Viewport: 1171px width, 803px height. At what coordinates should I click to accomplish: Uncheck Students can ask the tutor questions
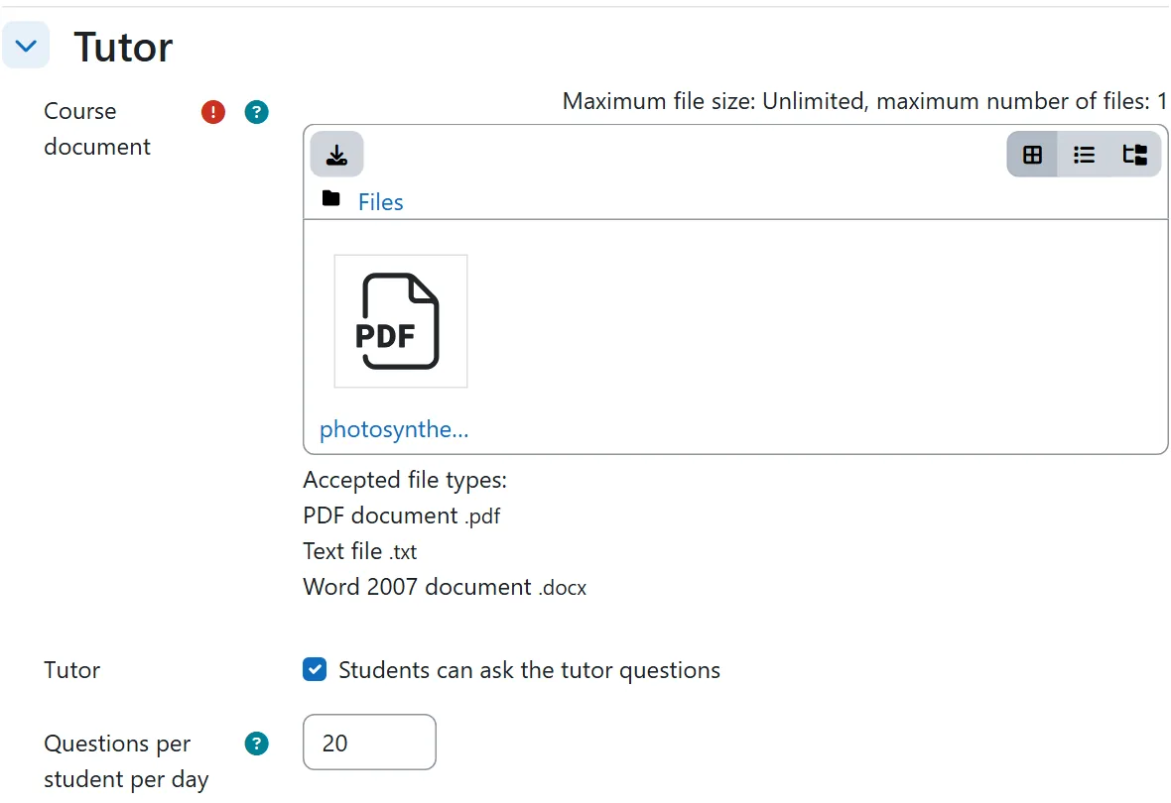point(315,669)
